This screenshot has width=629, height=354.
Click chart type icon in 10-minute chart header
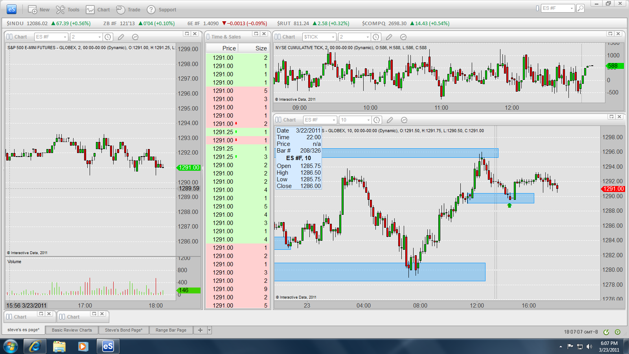[x=278, y=120]
